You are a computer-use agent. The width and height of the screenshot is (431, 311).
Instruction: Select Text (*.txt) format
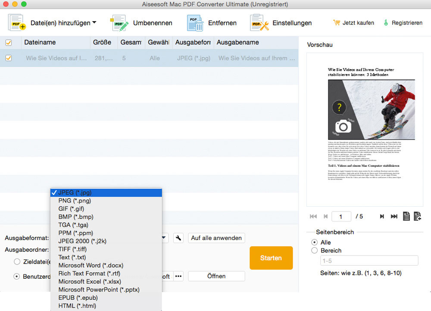click(106, 257)
